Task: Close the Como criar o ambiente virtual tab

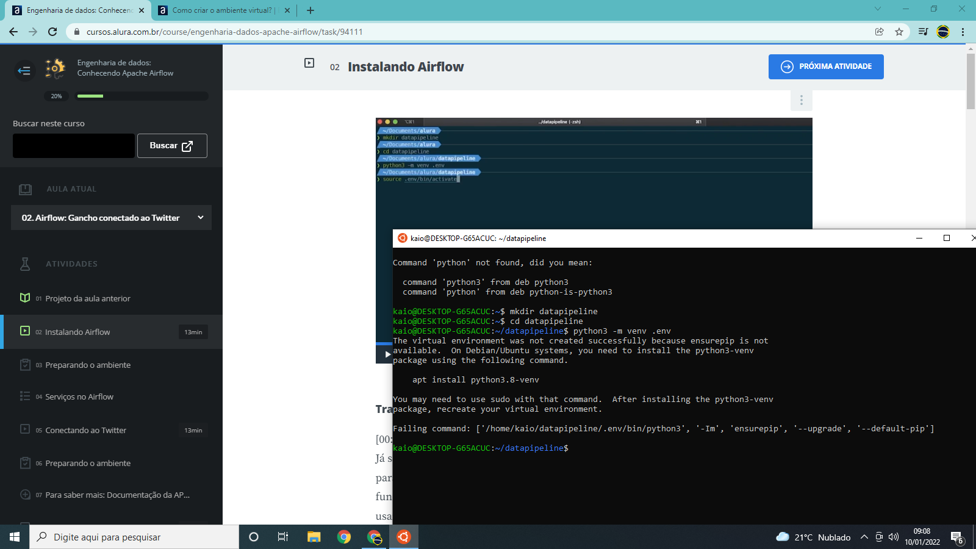Action: coord(287,10)
